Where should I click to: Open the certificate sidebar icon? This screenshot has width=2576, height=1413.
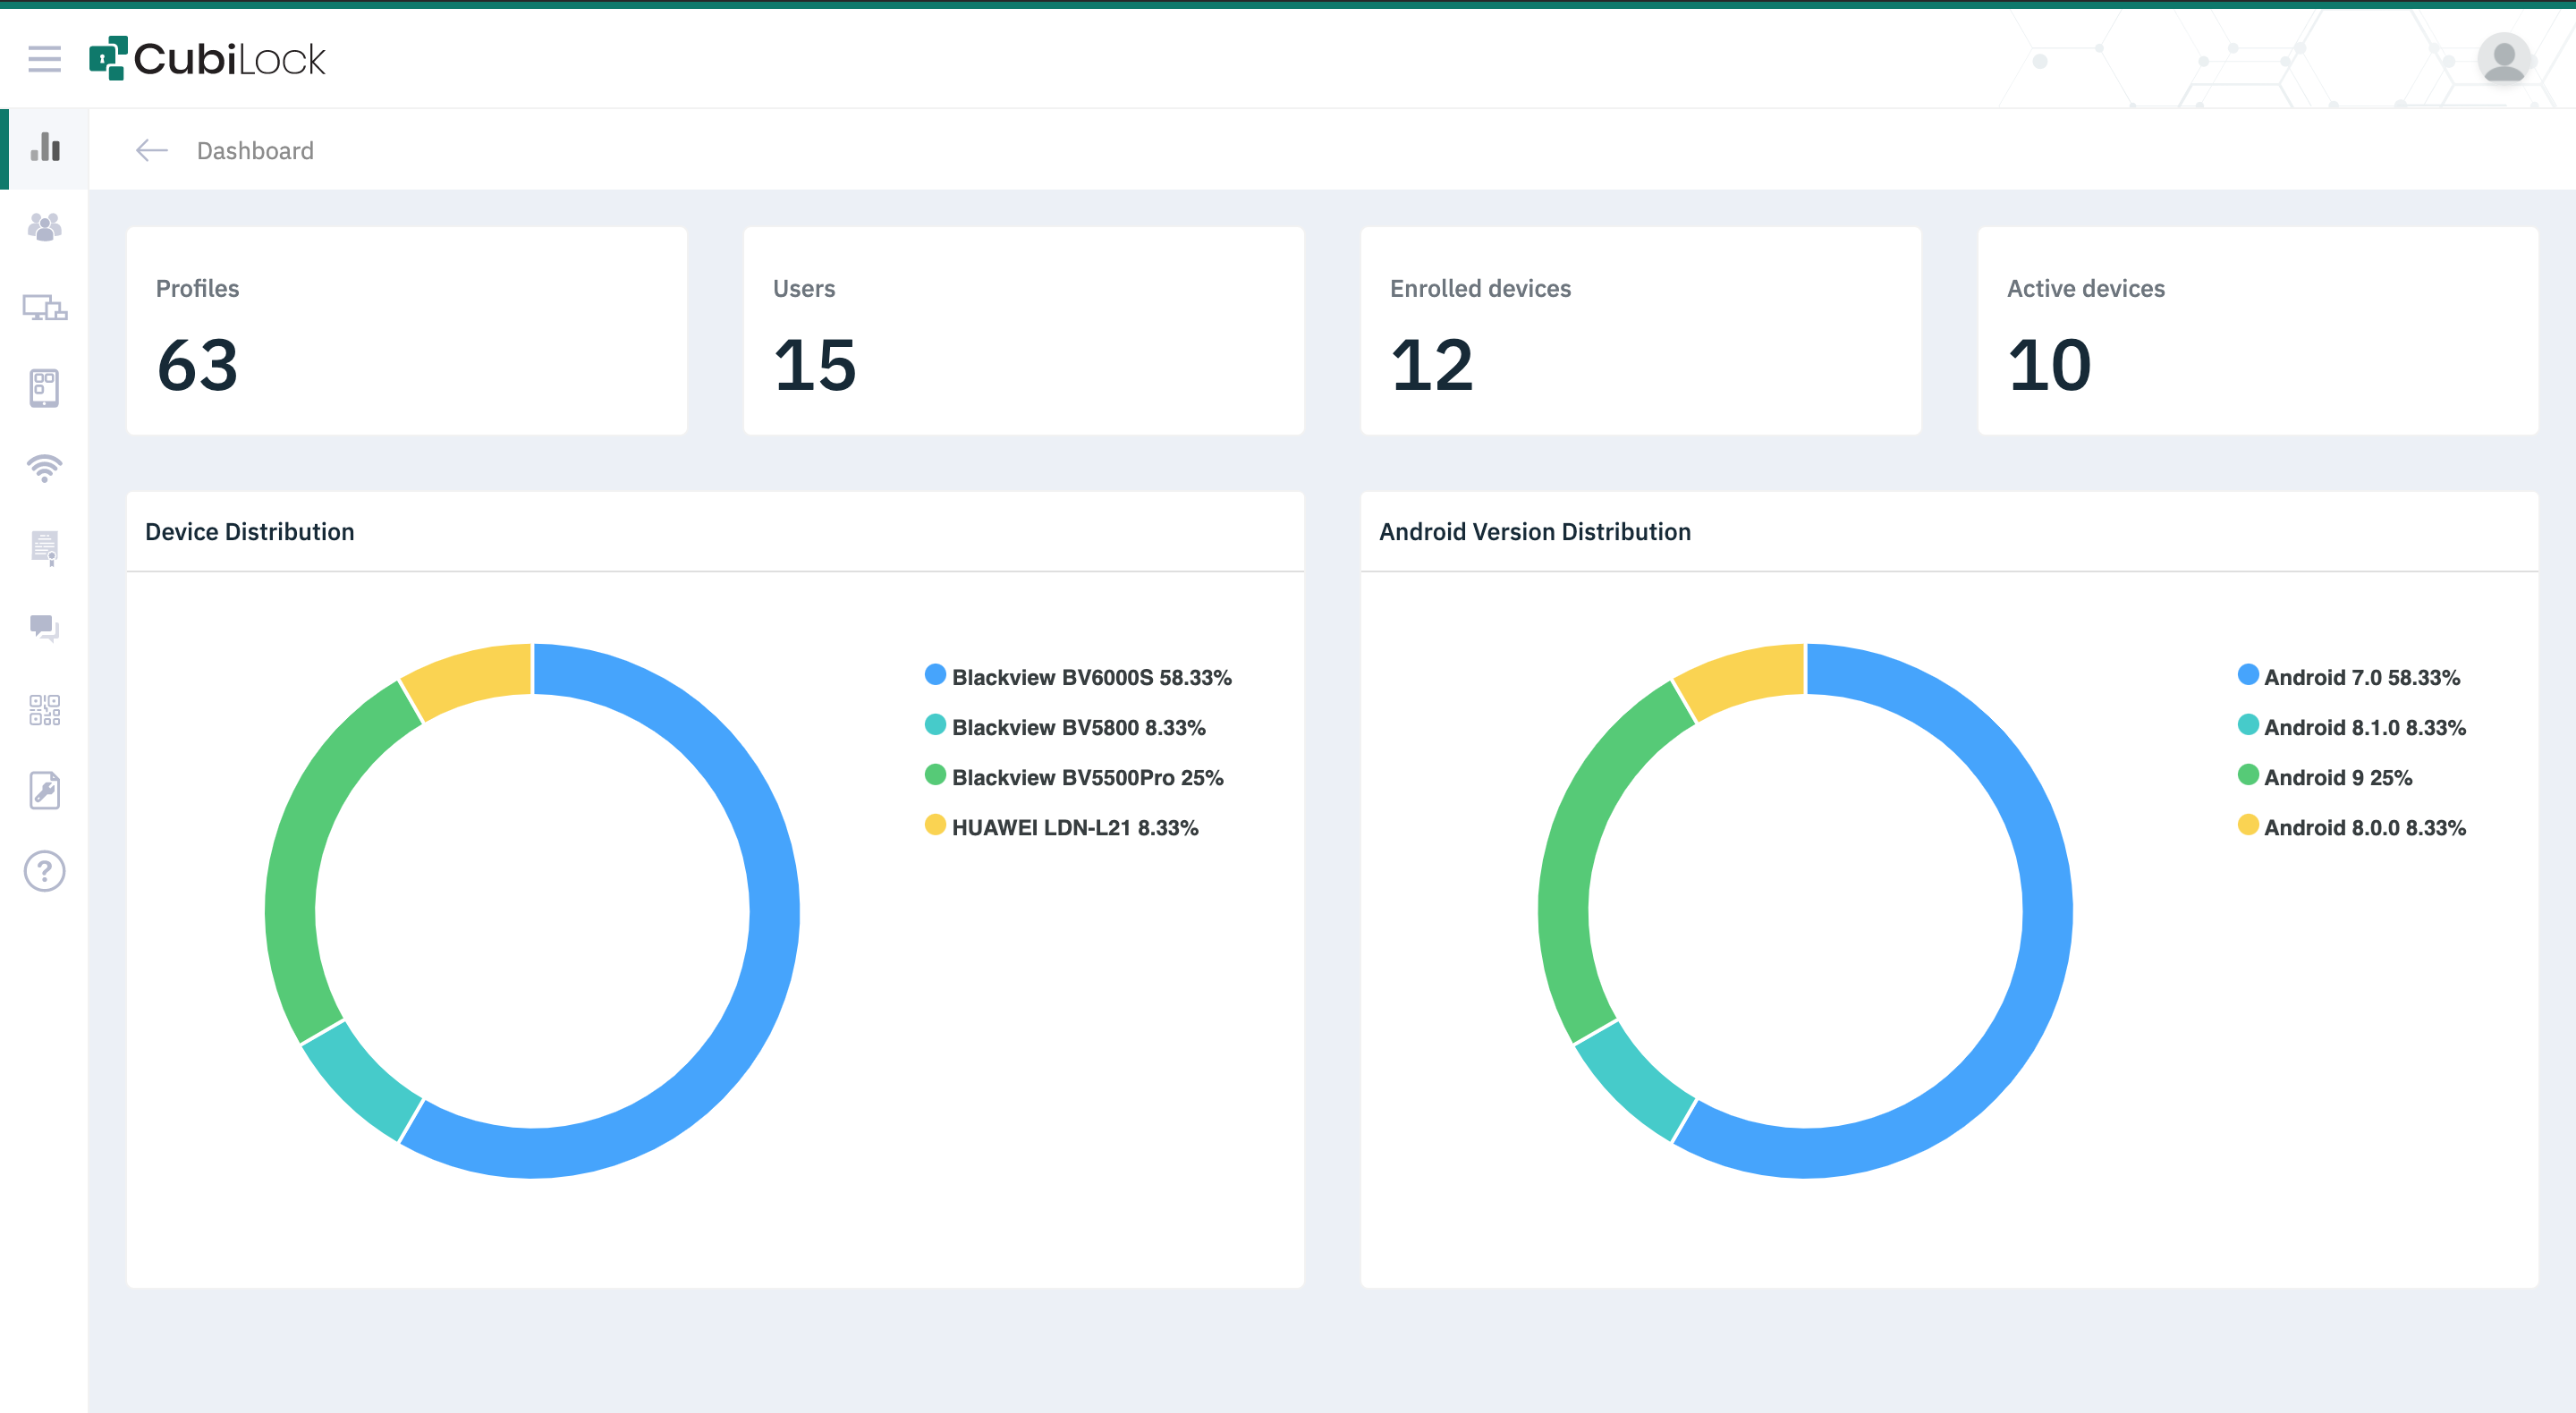pos(44,548)
